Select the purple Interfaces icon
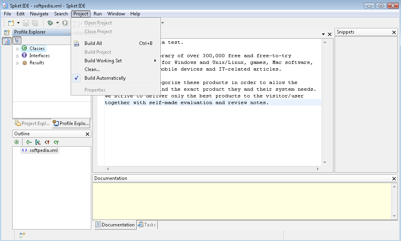The width and height of the screenshot is (401, 241). click(24, 55)
